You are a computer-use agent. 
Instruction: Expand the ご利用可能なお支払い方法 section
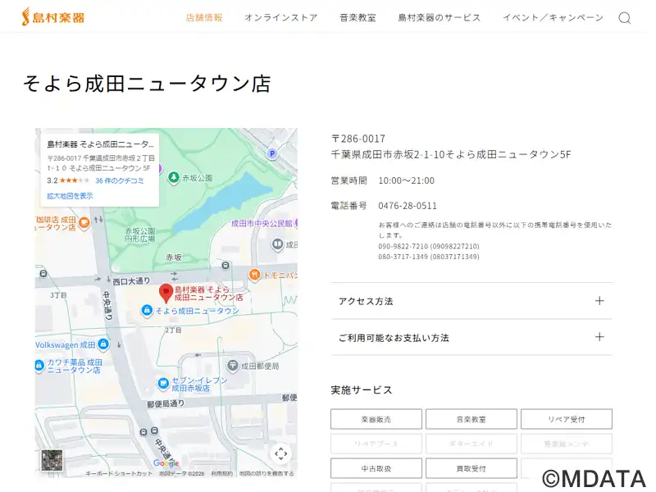471,337
